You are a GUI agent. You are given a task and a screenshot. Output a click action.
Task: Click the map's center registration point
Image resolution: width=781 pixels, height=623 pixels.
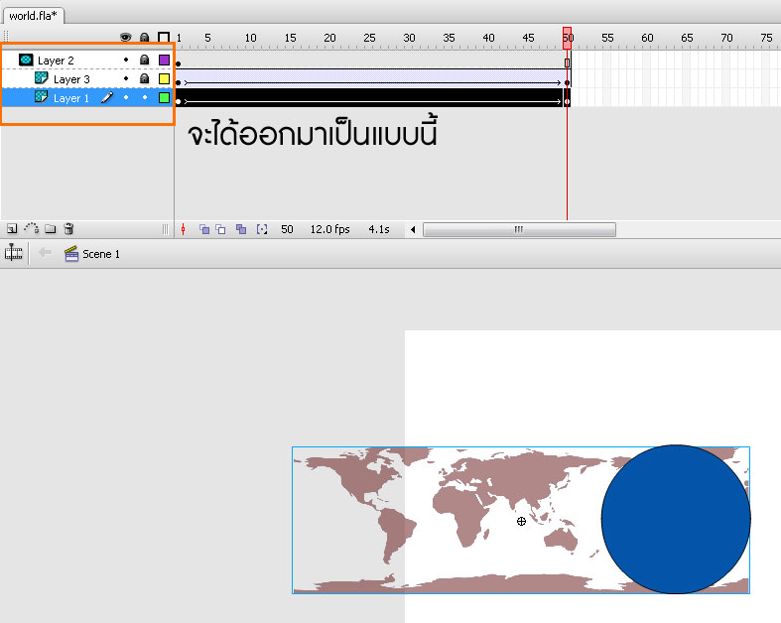[x=521, y=521]
